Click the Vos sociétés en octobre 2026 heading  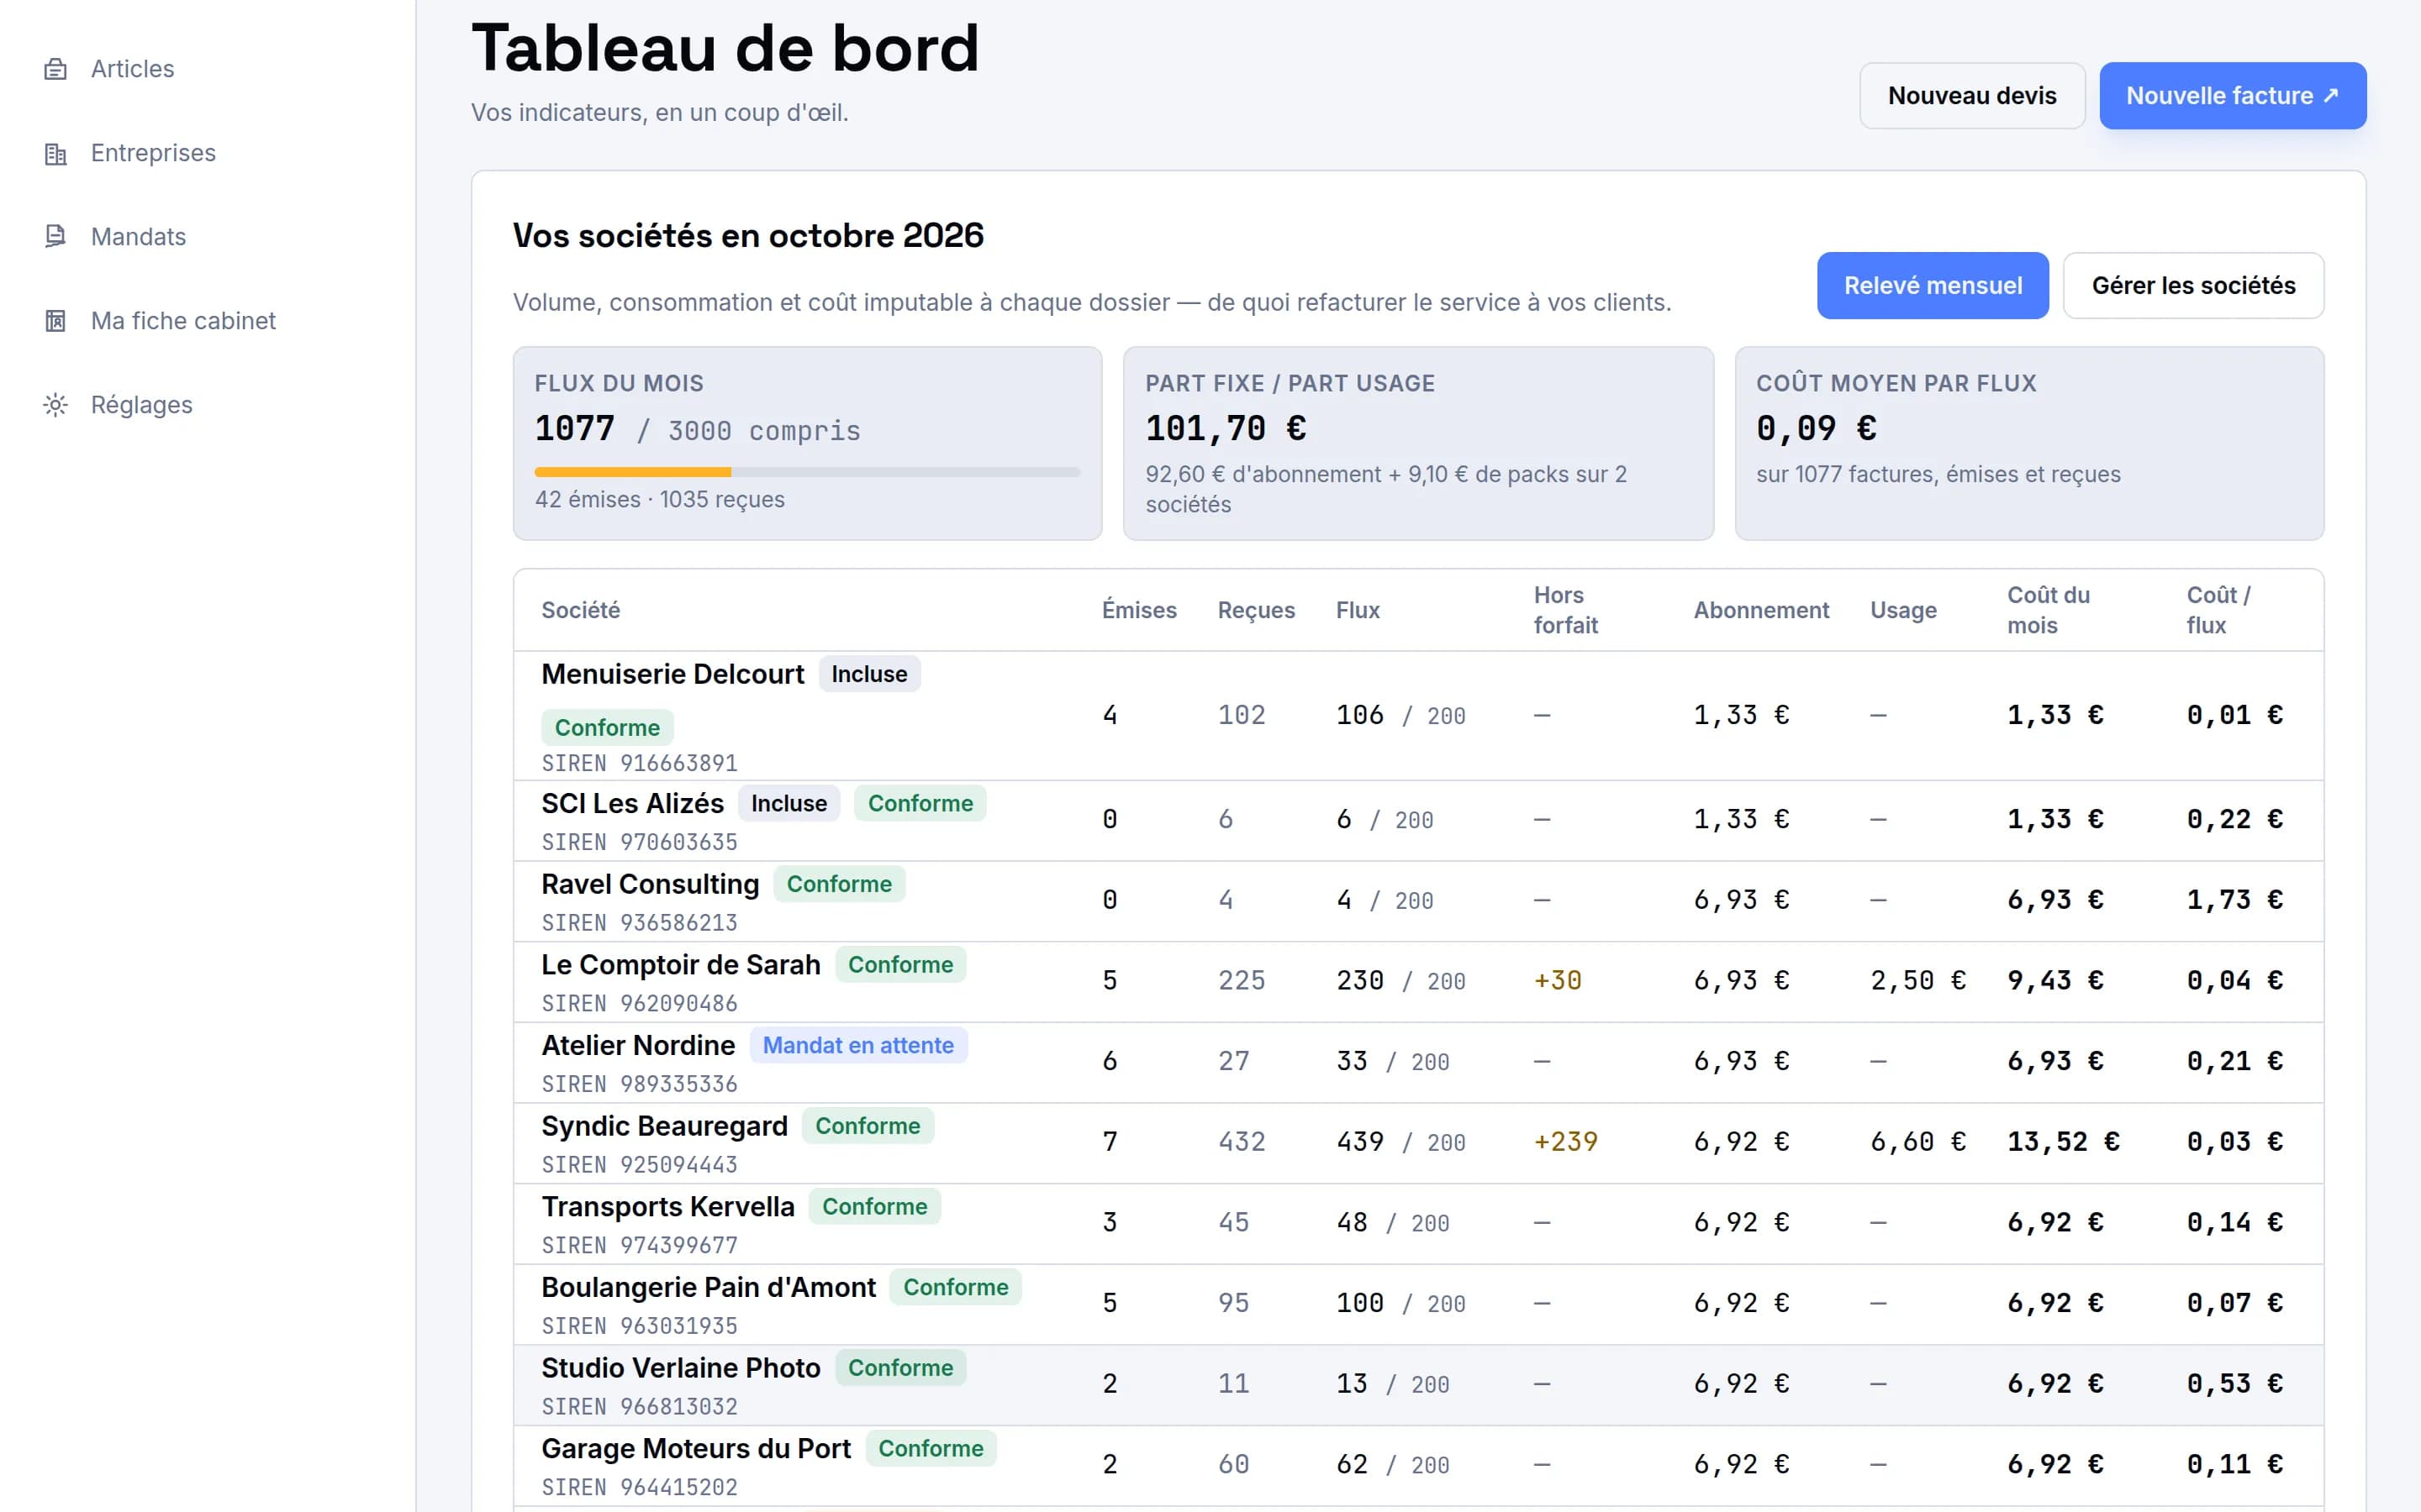click(x=748, y=236)
